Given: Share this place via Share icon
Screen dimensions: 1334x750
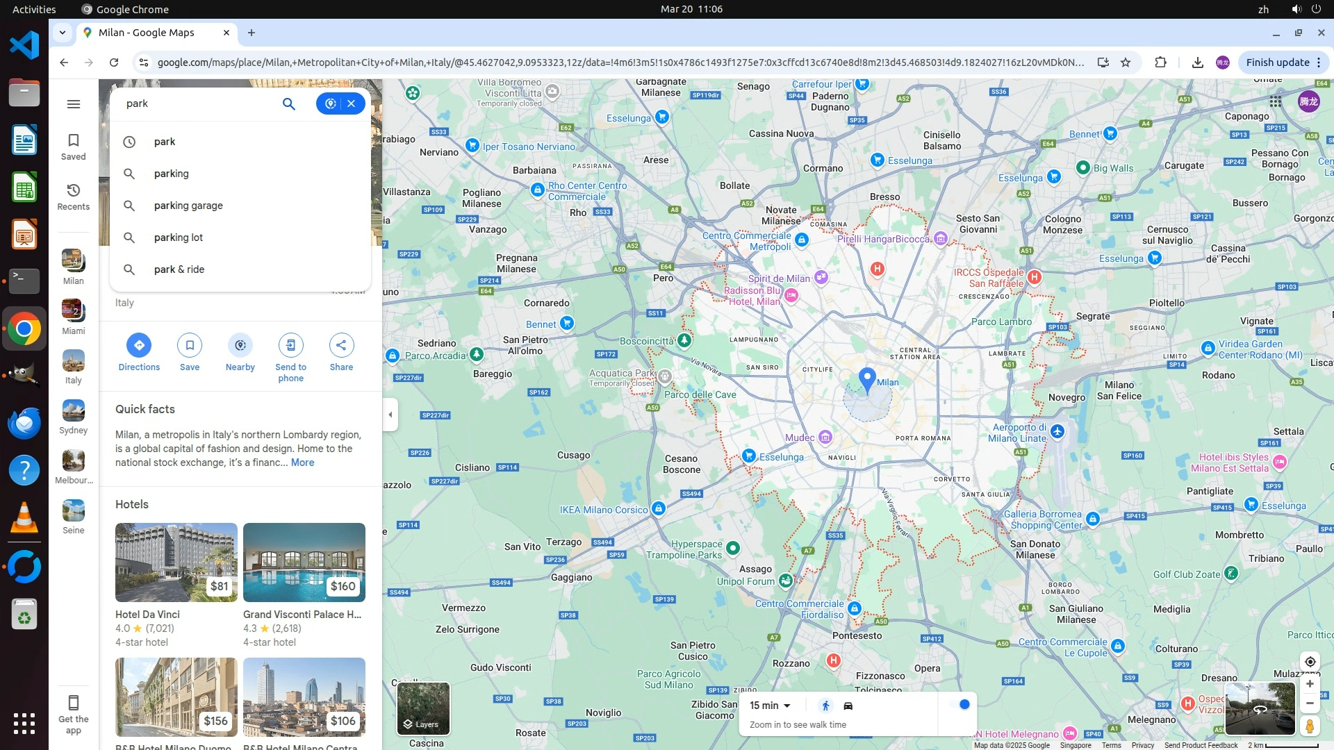Looking at the screenshot, I should 341,345.
